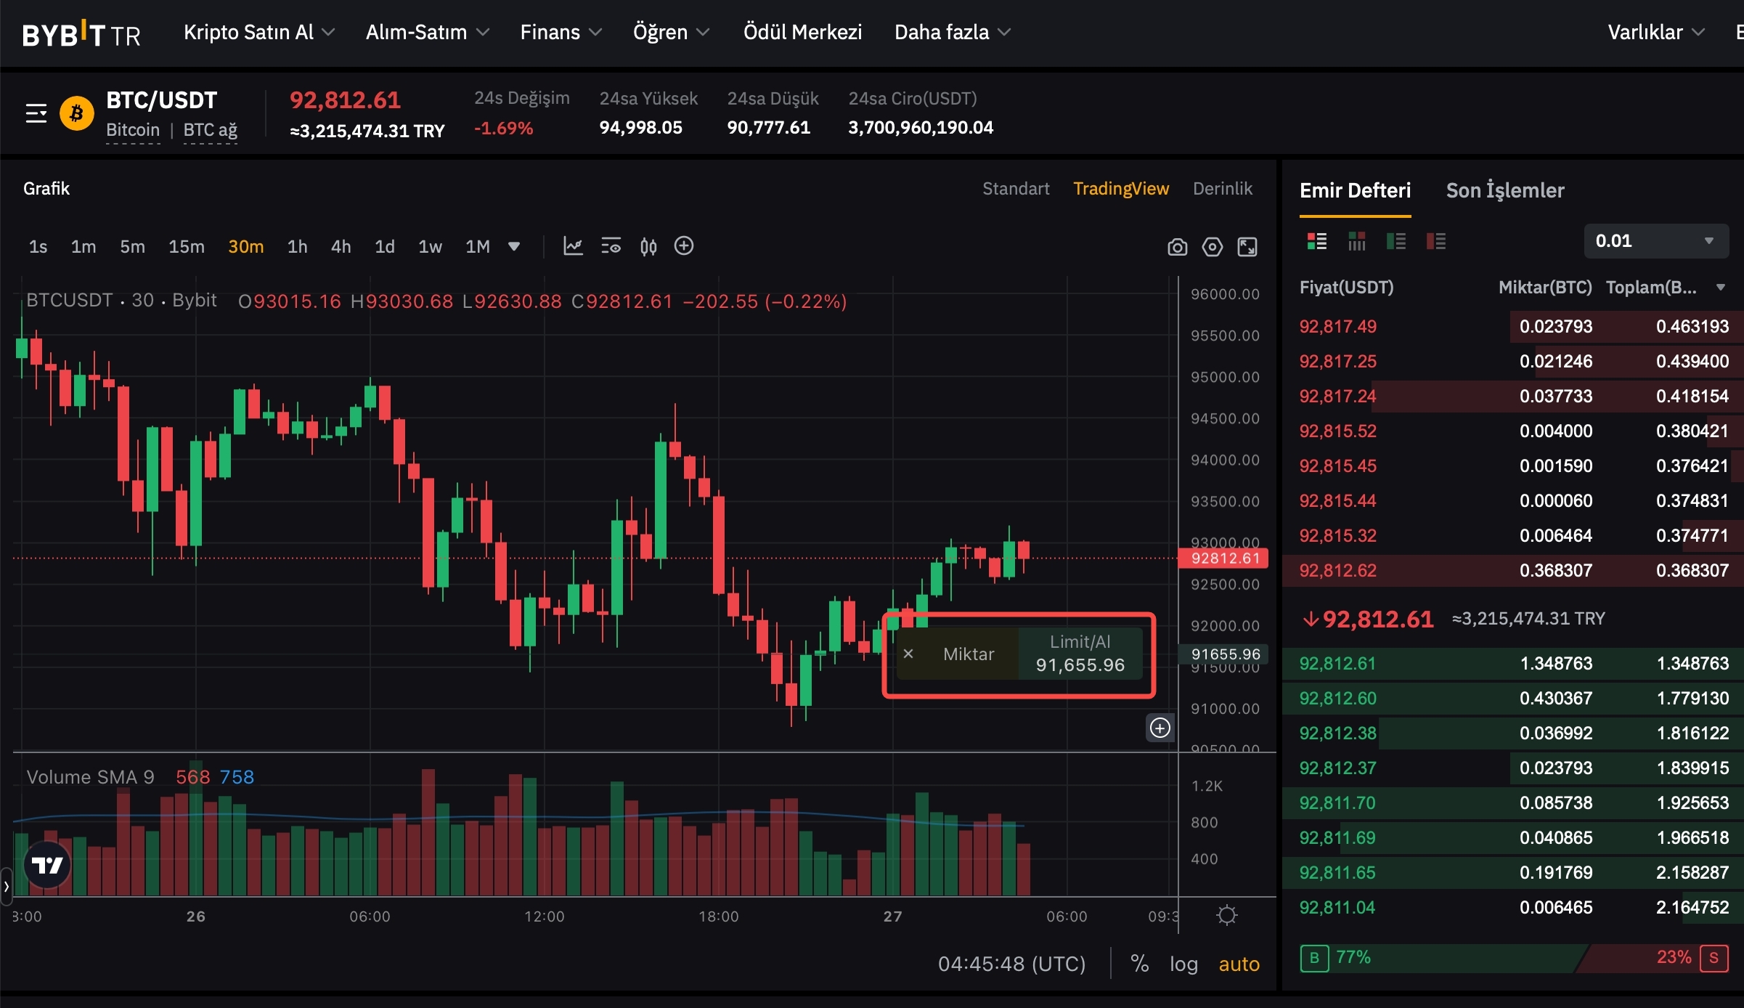Click the TradingView logo badge
Screen dimensions: 1744x1008
coord(48,865)
